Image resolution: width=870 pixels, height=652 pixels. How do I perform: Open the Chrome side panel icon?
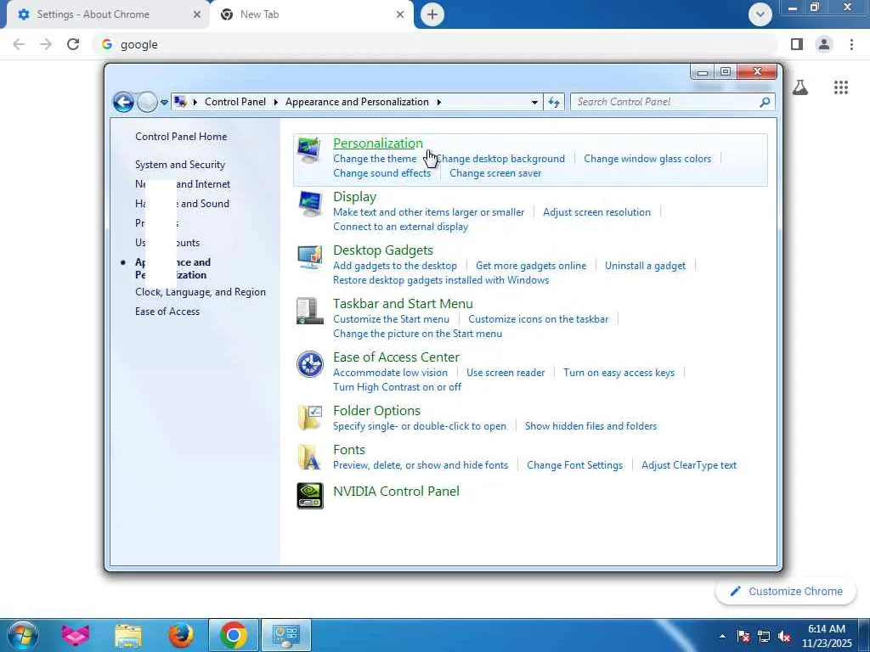pos(797,44)
